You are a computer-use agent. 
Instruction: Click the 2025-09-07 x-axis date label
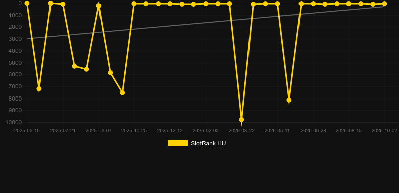pos(98,131)
